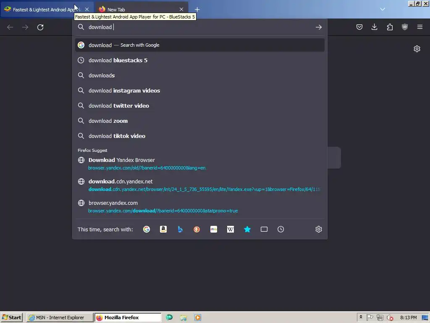Switch to New Tab tab
430x323 pixels.
click(x=141, y=10)
